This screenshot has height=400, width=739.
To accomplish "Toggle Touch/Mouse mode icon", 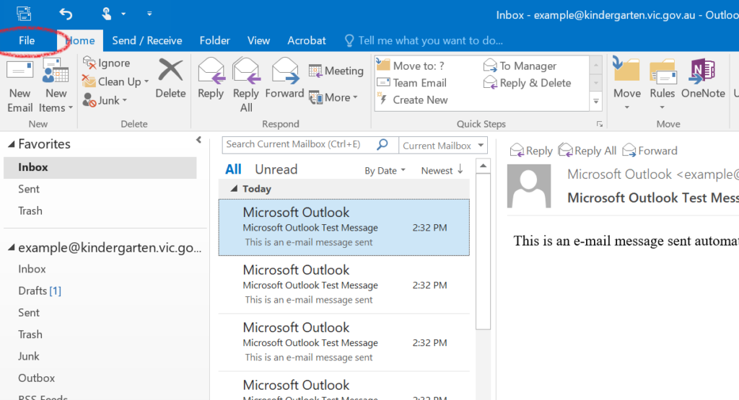I will (x=107, y=14).
